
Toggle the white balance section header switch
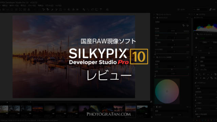point(157,18)
